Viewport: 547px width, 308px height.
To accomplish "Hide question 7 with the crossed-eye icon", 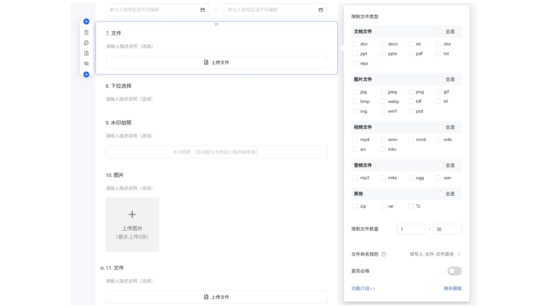I will [x=86, y=64].
